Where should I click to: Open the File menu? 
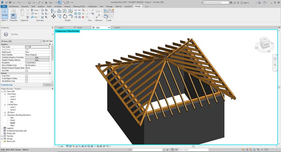4,6
